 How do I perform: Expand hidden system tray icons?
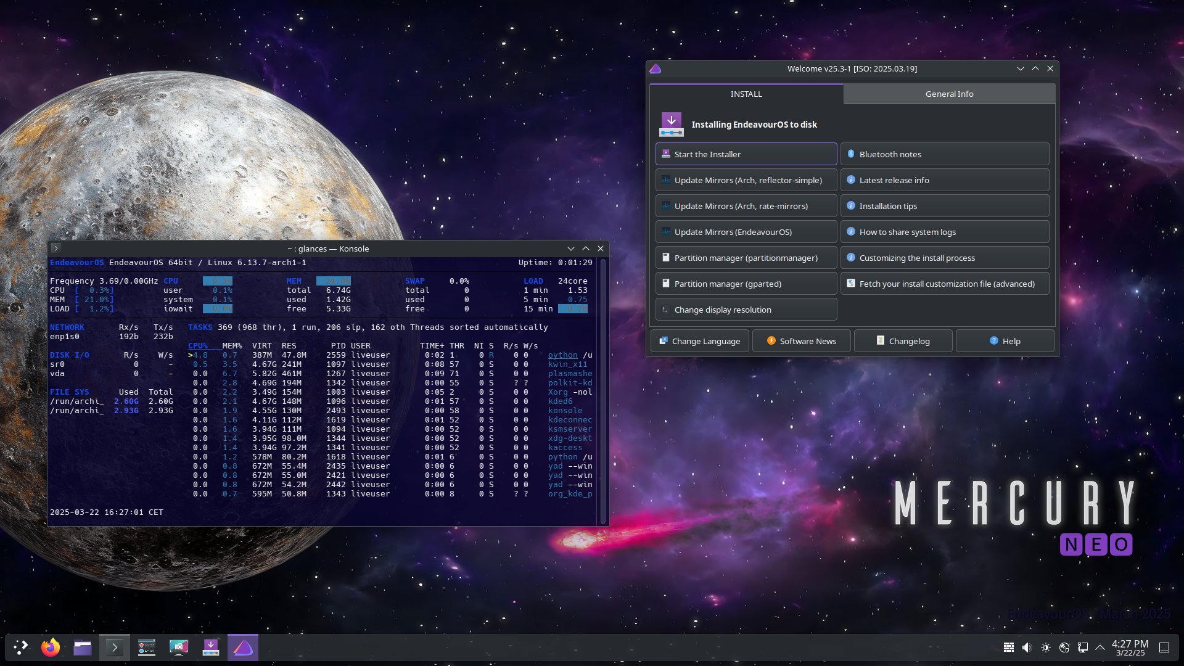1100,647
